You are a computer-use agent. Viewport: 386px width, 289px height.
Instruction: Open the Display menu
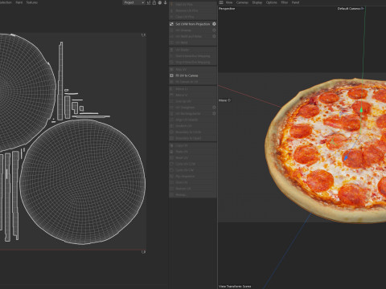[x=257, y=2]
